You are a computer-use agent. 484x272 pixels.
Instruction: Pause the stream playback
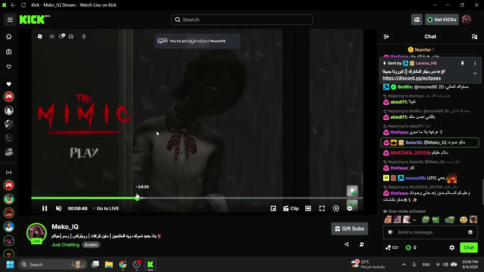tap(45, 209)
